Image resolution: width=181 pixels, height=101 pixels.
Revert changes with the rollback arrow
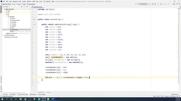point(171,4)
